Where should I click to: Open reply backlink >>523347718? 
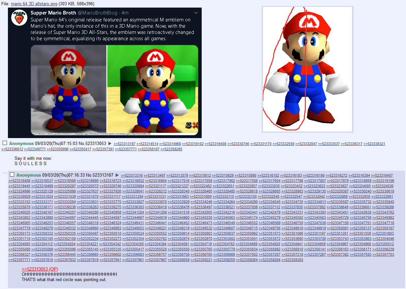tap(383, 223)
